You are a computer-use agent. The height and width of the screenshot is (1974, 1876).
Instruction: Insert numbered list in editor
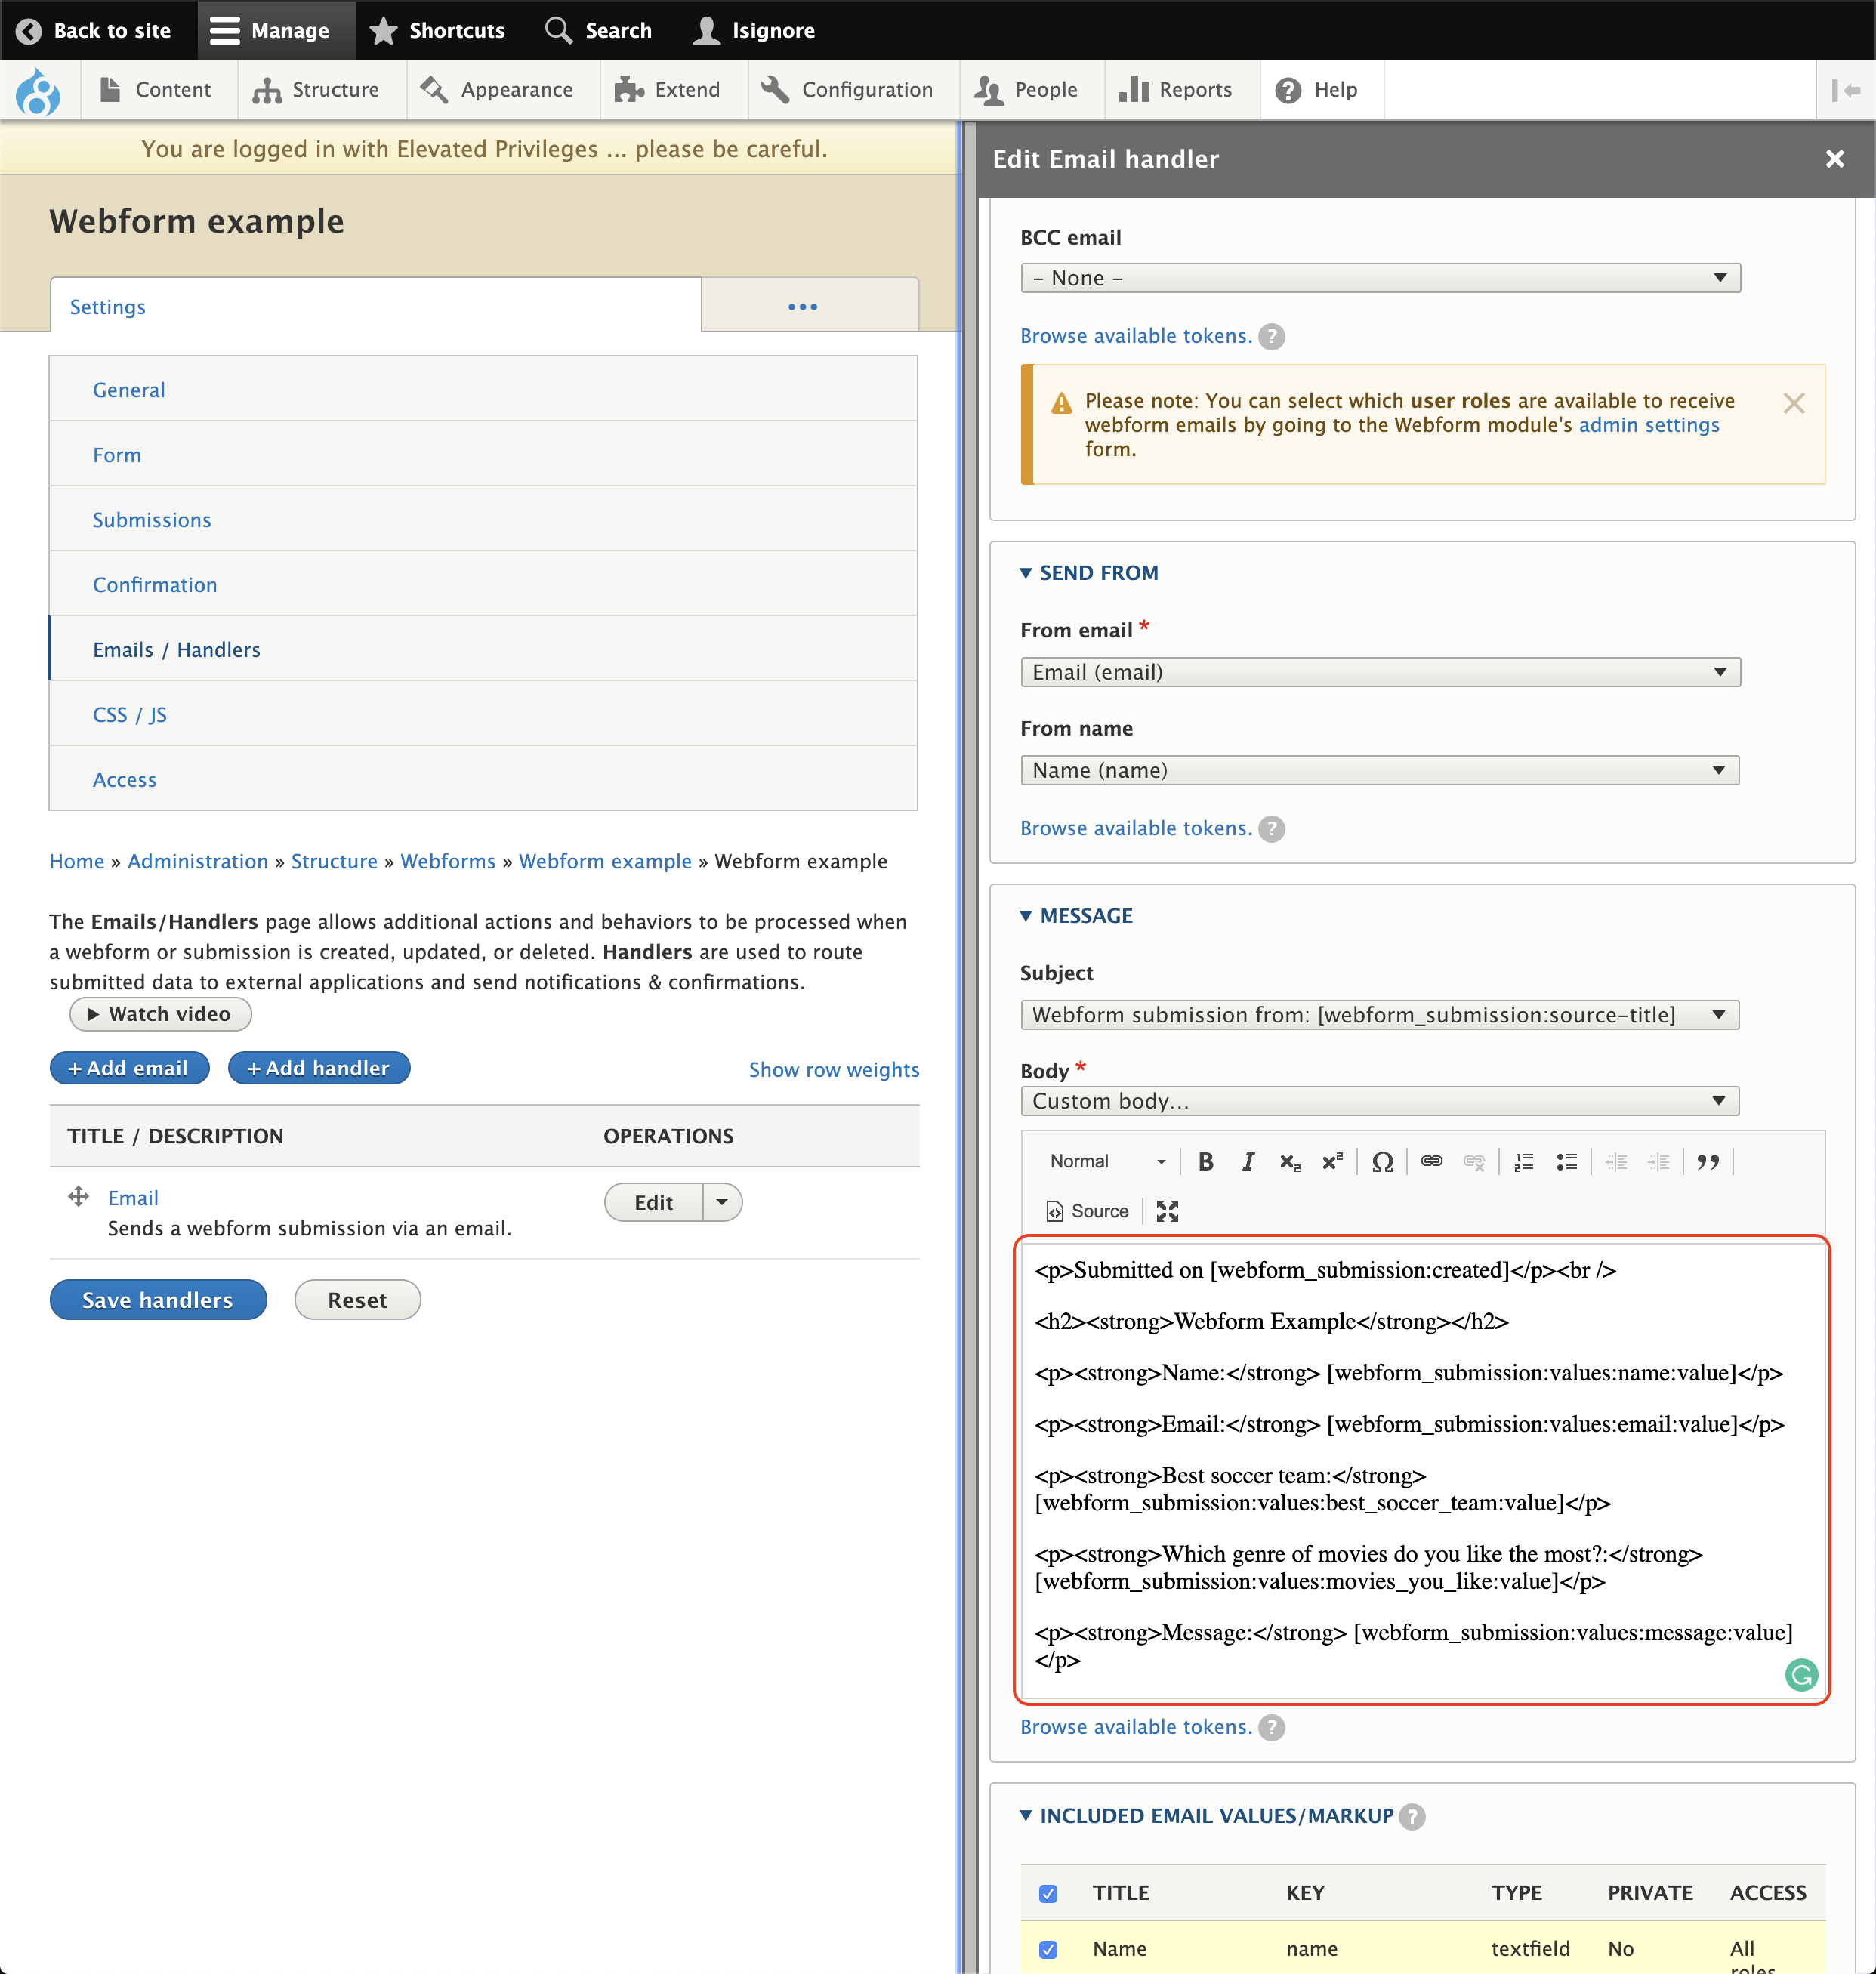click(1524, 1161)
